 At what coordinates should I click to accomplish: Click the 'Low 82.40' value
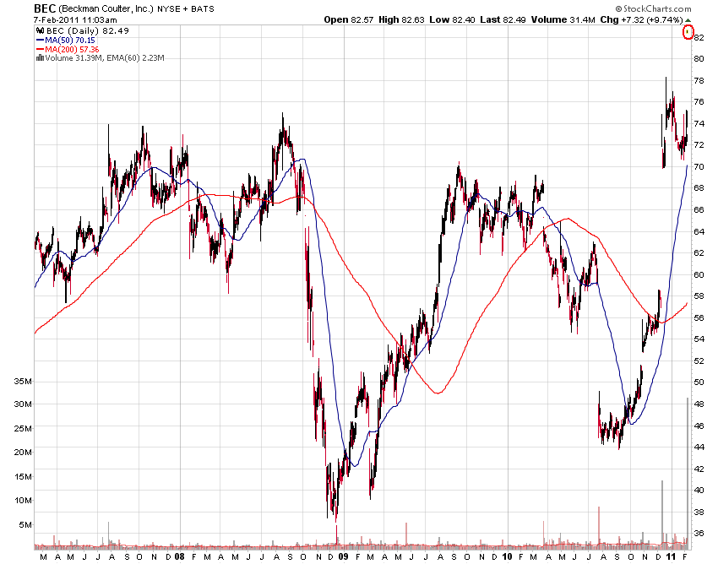(452, 19)
